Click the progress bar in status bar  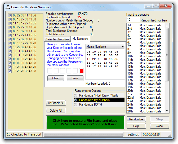point(84,134)
